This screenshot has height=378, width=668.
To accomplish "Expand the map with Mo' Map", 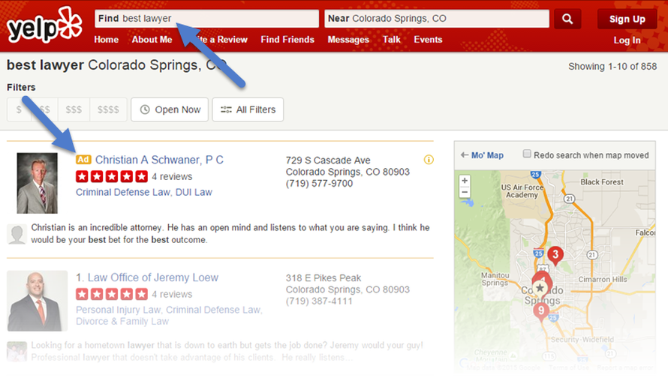I will tap(483, 155).
